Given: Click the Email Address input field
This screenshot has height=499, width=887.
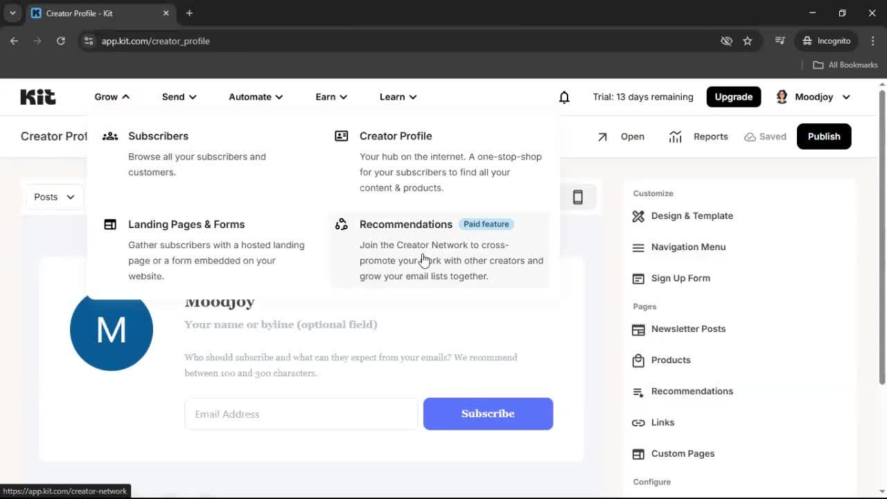Looking at the screenshot, I should 301,414.
